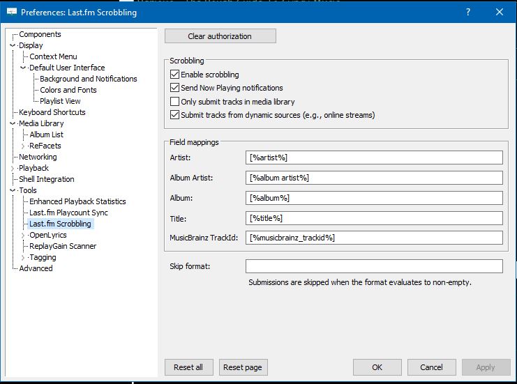Disable the Enable scrobbling checkbox

[x=174, y=75]
